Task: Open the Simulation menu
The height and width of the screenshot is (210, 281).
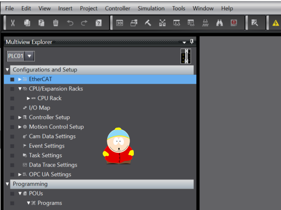Action: click(151, 9)
